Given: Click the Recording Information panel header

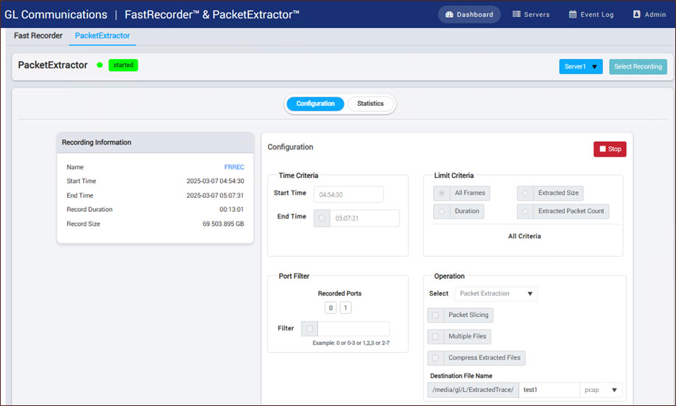Looking at the screenshot, I should click(155, 143).
